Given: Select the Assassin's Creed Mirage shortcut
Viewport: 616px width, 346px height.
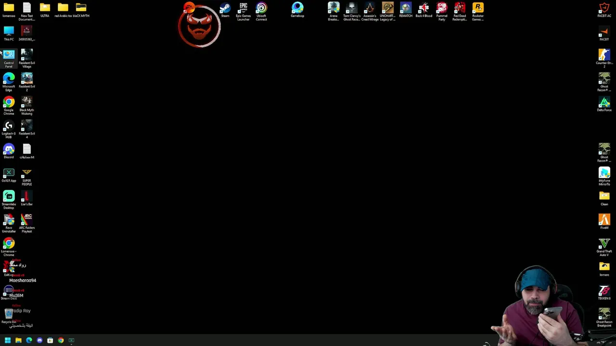Looking at the screenshot, I should [x=370, y=12].
